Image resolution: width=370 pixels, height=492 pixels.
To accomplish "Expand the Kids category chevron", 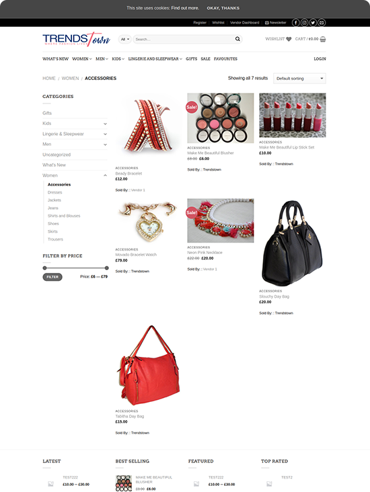I will point(105,124).
